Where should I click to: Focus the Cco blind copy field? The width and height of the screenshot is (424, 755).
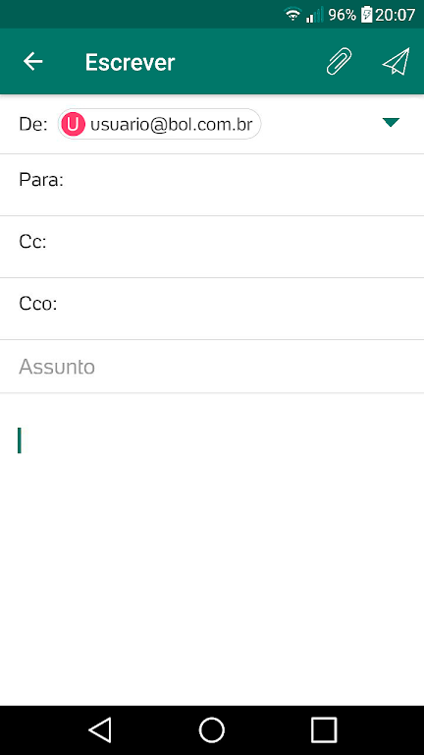[212, 309]
